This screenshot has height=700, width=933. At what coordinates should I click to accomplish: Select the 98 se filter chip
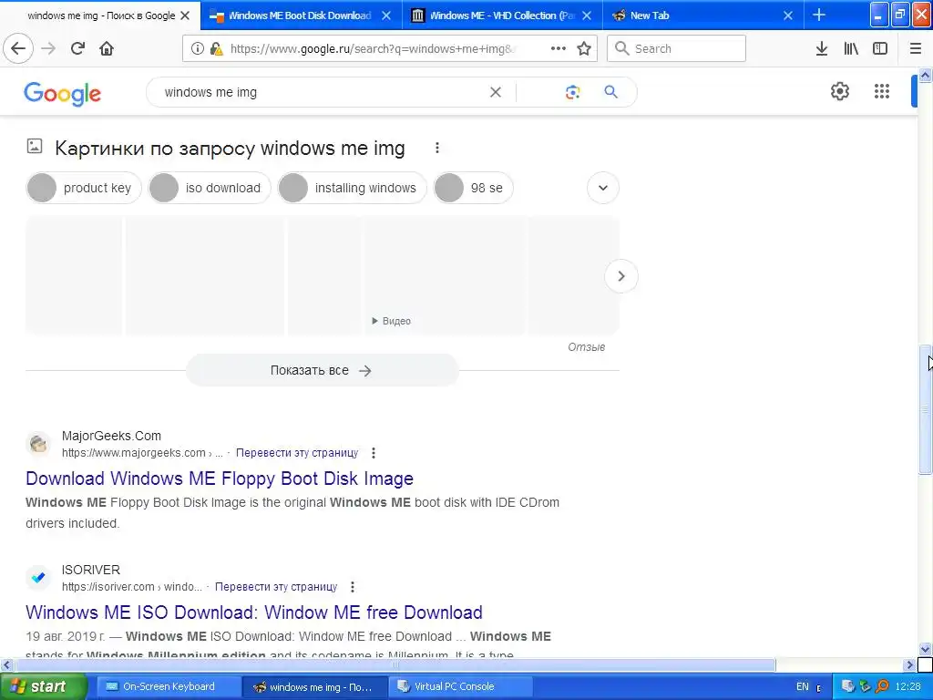coord(473,188)
